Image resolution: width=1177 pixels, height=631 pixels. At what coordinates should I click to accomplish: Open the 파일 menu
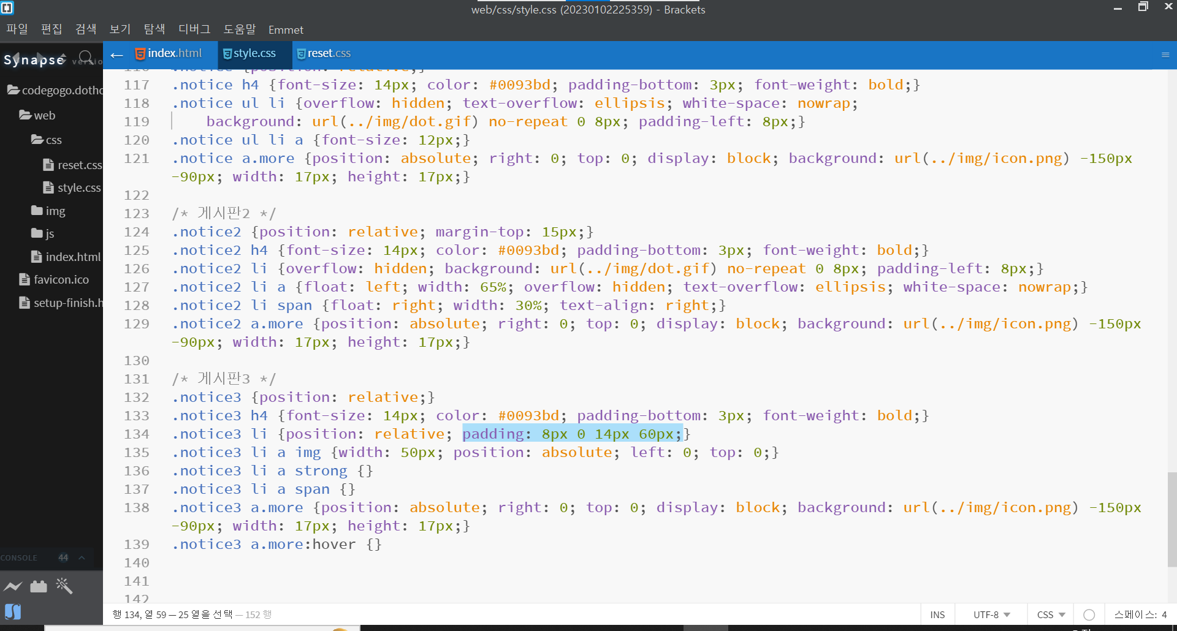coord(17,29)
